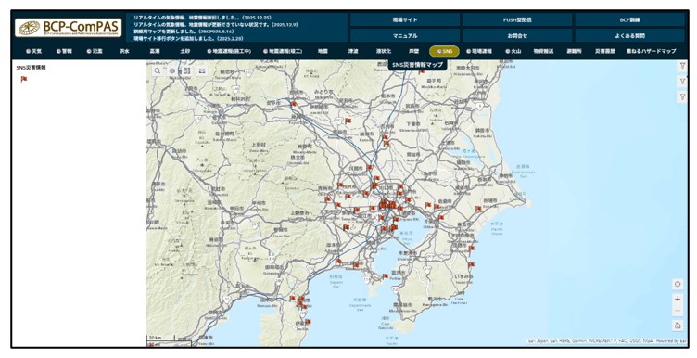Open the PUSH型配信 button
The image size is (697, 358).
(517, 20)
